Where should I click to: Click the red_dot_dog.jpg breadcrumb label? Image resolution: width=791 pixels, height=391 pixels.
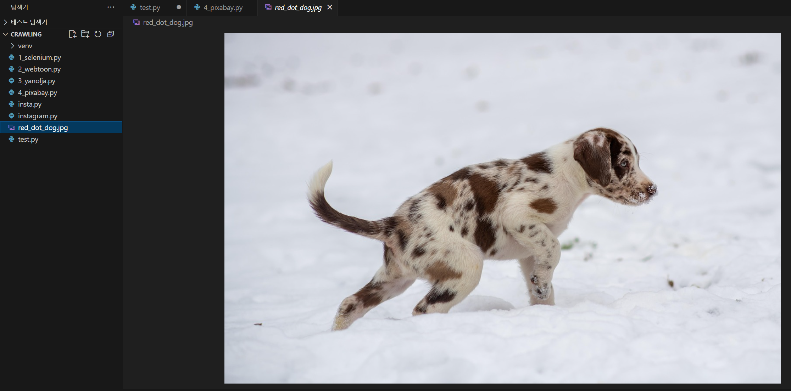click(168, 22)
